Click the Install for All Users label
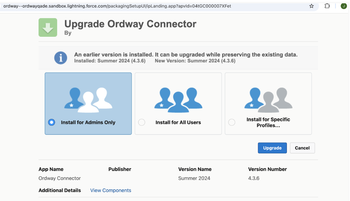 point(178,122)
